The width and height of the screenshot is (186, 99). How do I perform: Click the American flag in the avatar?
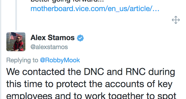pos(16,36)
